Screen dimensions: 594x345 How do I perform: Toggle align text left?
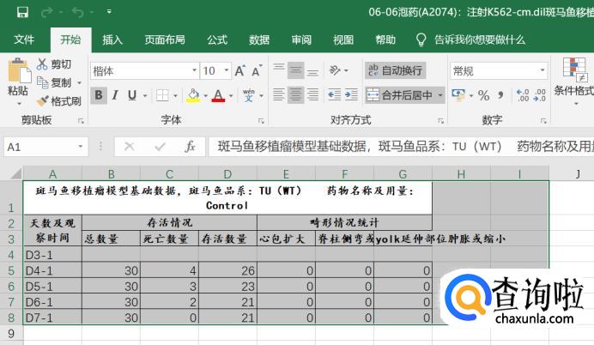click(x=279, y=94)
